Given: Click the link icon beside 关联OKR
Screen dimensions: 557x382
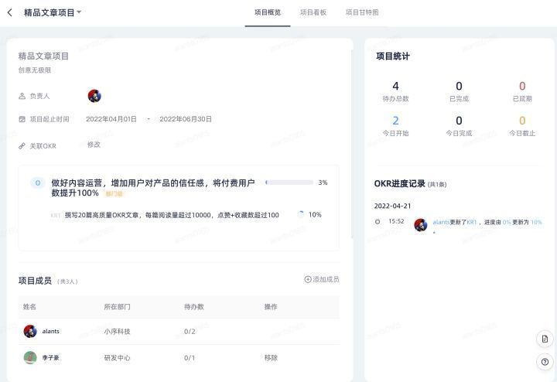Looking at the screenshot, I should [x=22, y=146].
